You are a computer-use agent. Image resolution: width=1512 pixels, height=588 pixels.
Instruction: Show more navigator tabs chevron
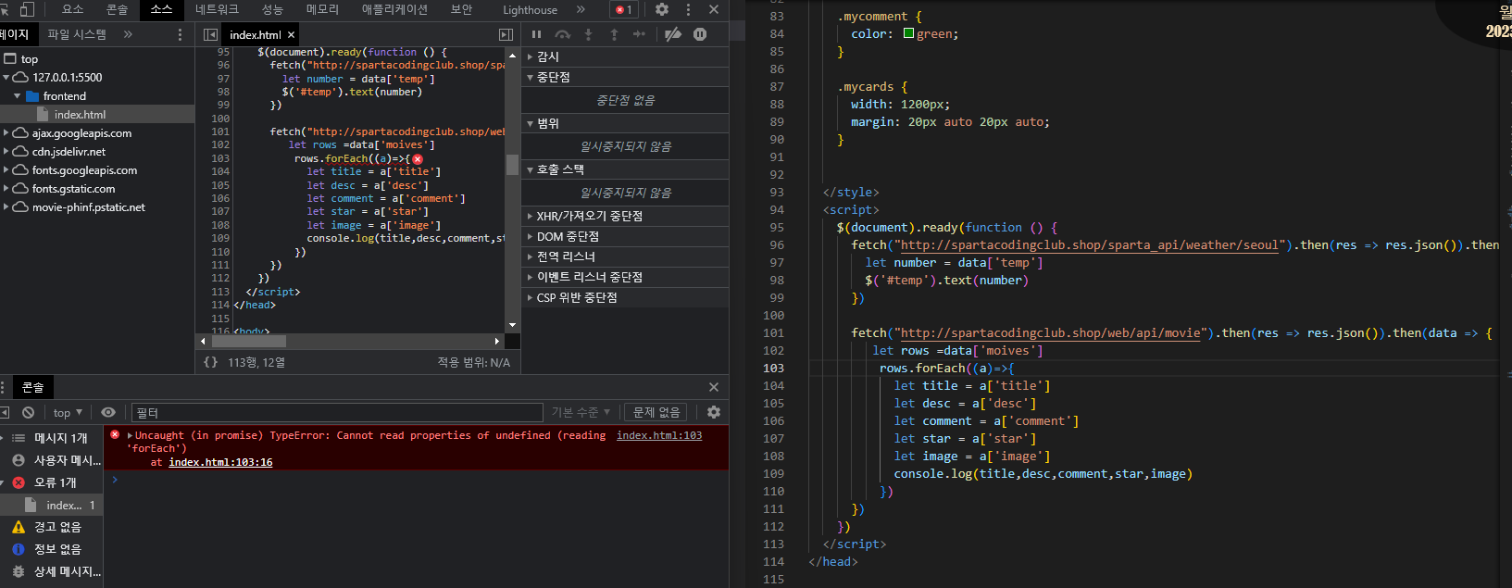[128, 34]
